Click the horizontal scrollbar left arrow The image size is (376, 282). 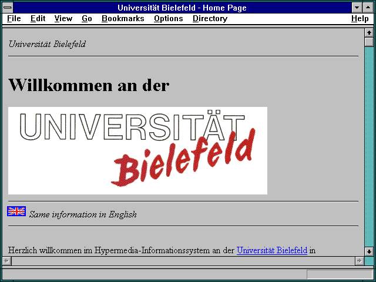click(6, 261)
